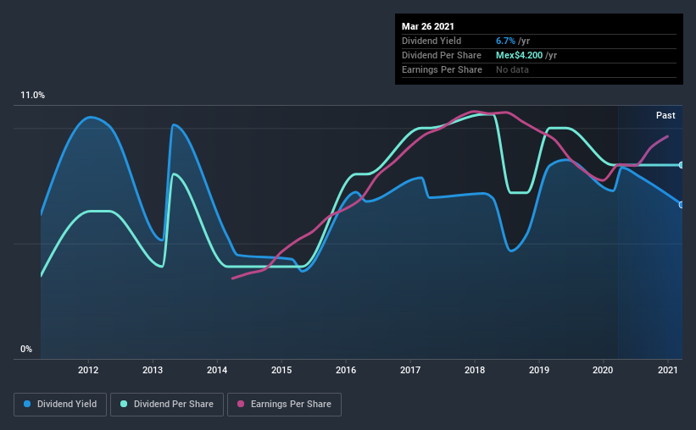Image resolution: width=696 pixels, height=430 pixels.
Task: Click the 2012 axis label
Action: tap(88, 370)
